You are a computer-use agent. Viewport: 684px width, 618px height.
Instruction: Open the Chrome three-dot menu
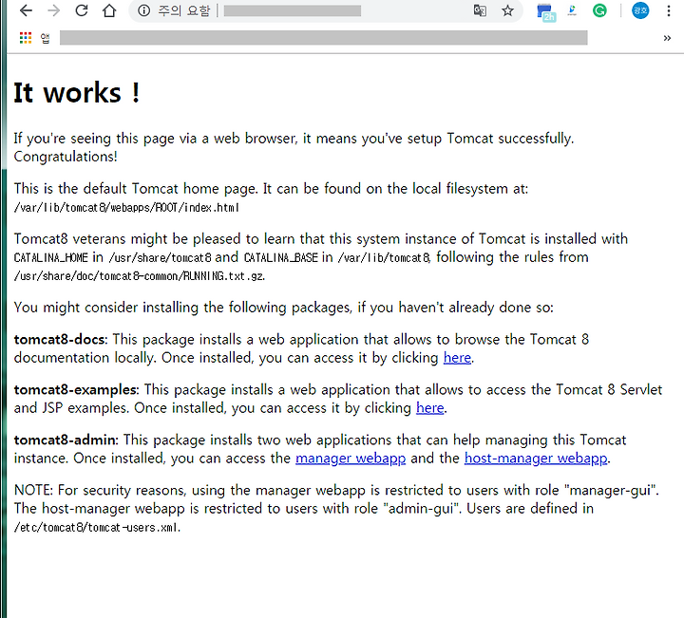pyautogui.click(x=668, y=10)
